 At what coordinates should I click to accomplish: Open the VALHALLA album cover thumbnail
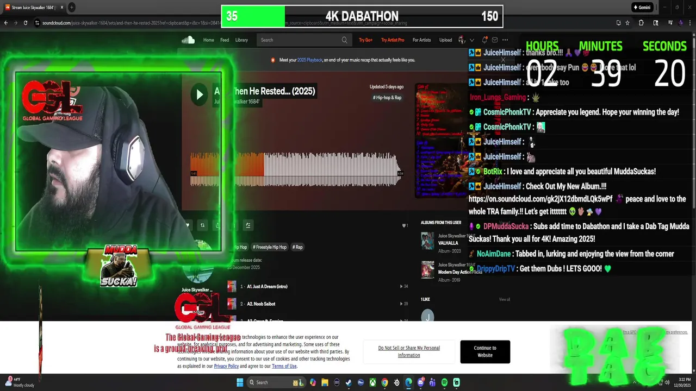(x=428, y=241)
